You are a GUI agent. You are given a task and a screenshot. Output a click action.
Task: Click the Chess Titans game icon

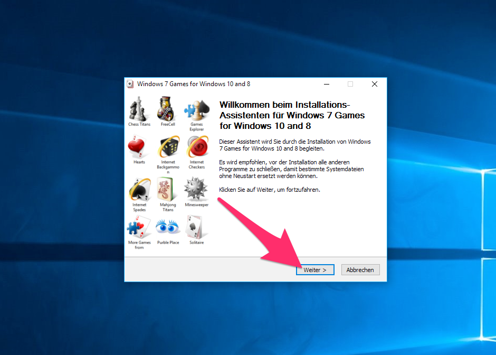(x=139, y=109)
